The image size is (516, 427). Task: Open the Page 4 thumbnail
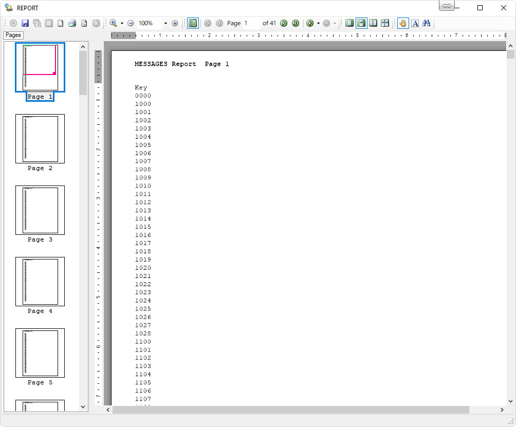tap(40, 281)
